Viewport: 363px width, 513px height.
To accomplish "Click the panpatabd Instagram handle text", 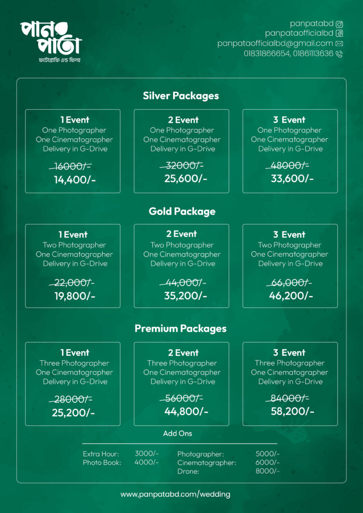I will 311,24.
